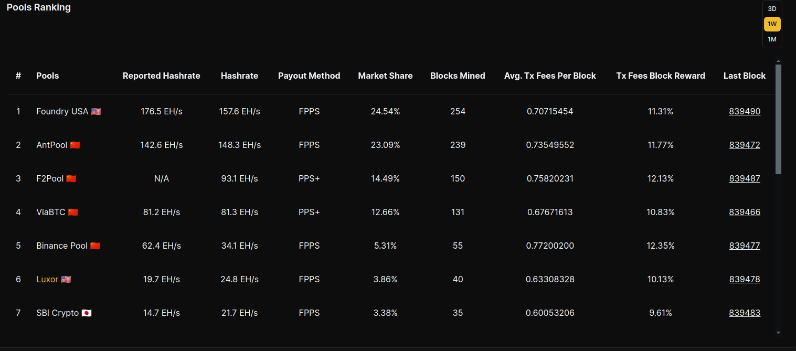Open last block 839487 link

744,178
